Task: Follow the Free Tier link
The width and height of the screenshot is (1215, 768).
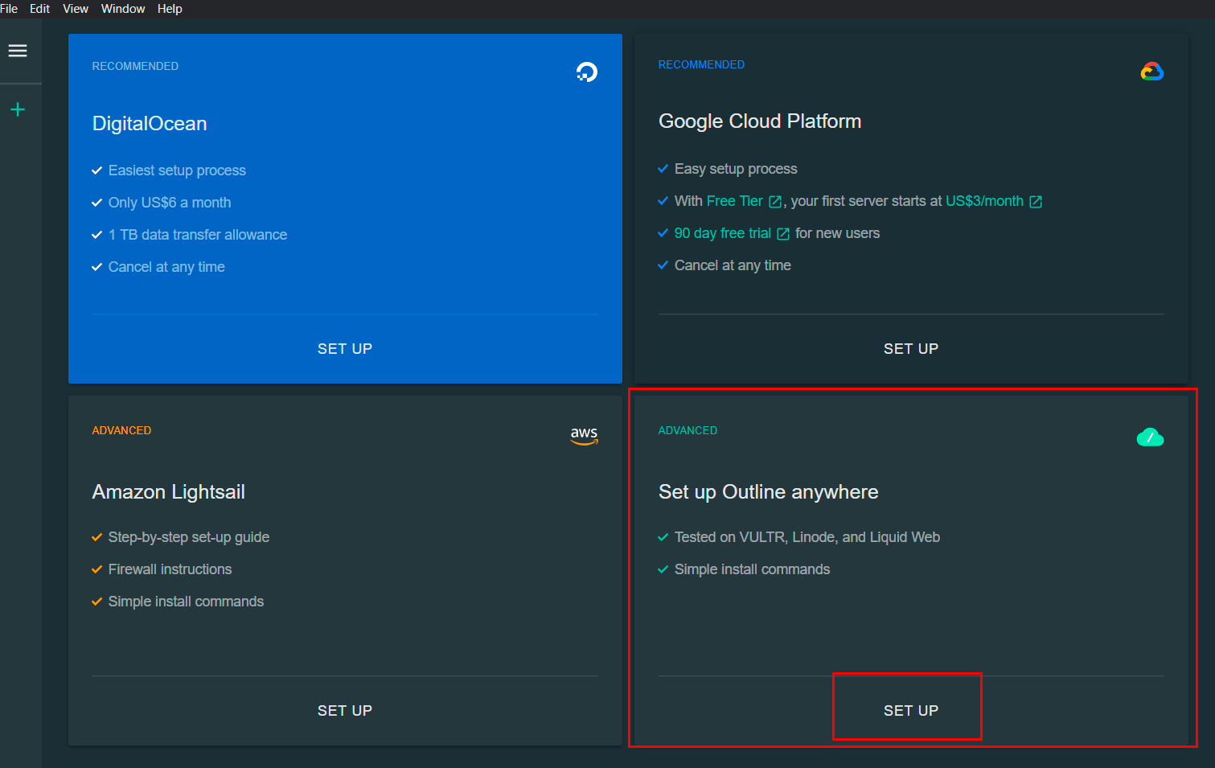Action: (734, 201)
